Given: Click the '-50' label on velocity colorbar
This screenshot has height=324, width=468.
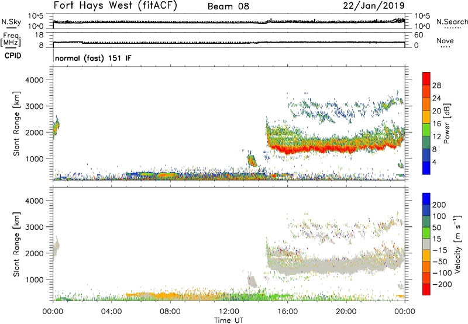Looking at the screenshot, I should [440, 261].
